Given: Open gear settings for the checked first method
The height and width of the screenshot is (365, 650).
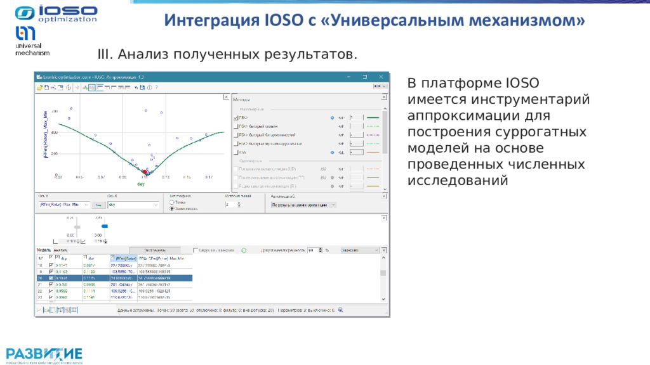Looking at the screenshot, I should click(332, 118).
